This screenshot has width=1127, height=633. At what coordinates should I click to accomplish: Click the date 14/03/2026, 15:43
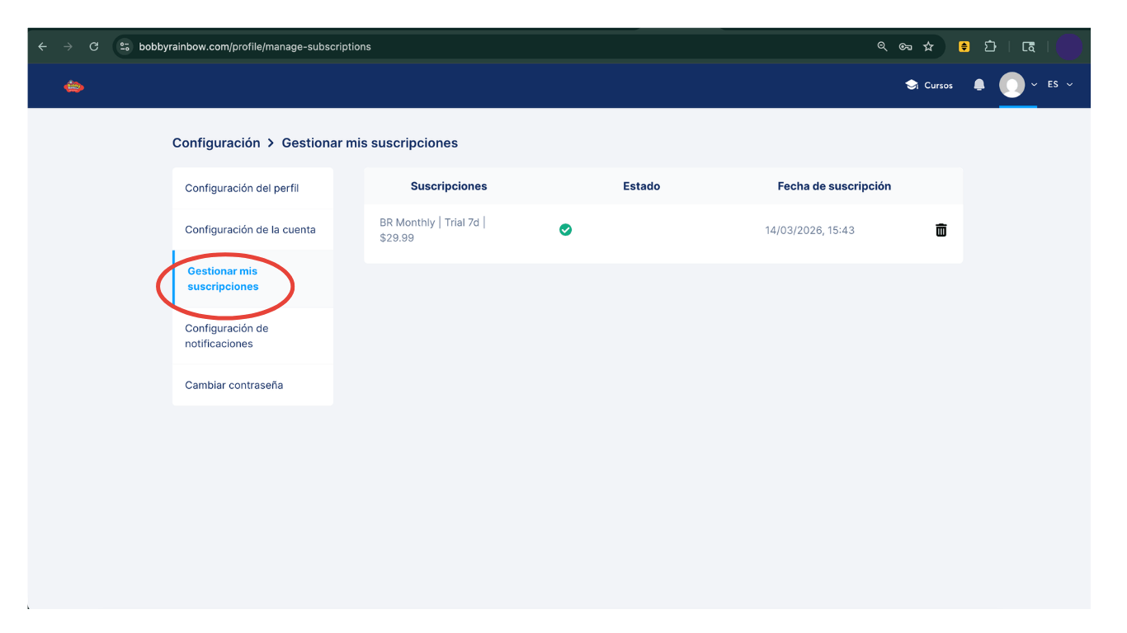pyautogui.click(x=809, y=230)
